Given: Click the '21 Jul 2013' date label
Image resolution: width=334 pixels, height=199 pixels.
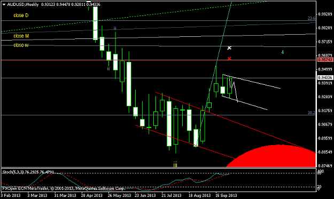Looking at the screenshot, I should tap(171, 195).
